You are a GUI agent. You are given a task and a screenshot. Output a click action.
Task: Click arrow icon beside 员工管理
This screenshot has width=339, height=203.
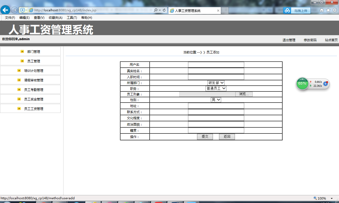pos(22,61)
